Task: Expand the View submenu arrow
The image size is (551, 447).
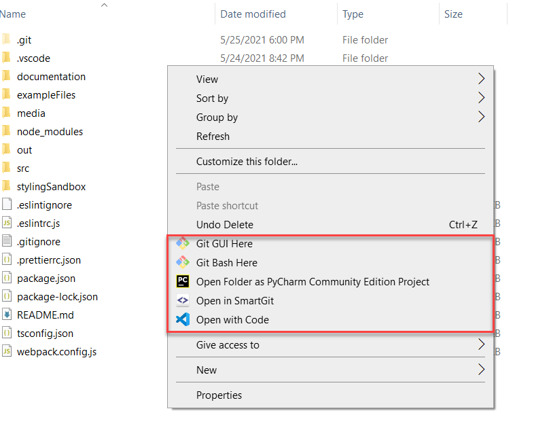Action: point(482,79)
